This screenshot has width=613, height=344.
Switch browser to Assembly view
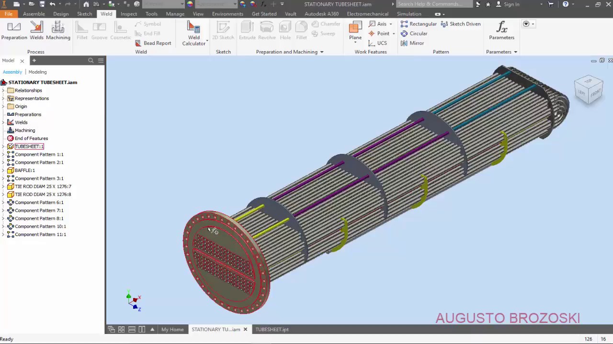(x=12, y=72)
